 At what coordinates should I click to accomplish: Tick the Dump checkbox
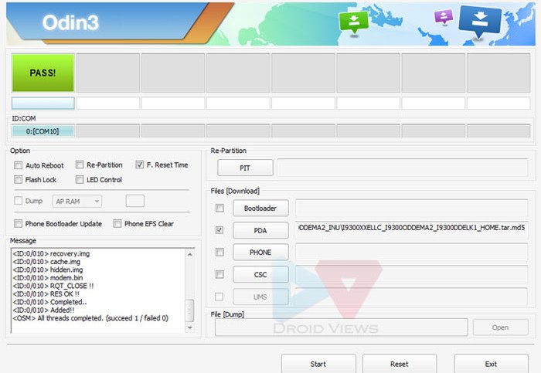(x=19, y=201)
